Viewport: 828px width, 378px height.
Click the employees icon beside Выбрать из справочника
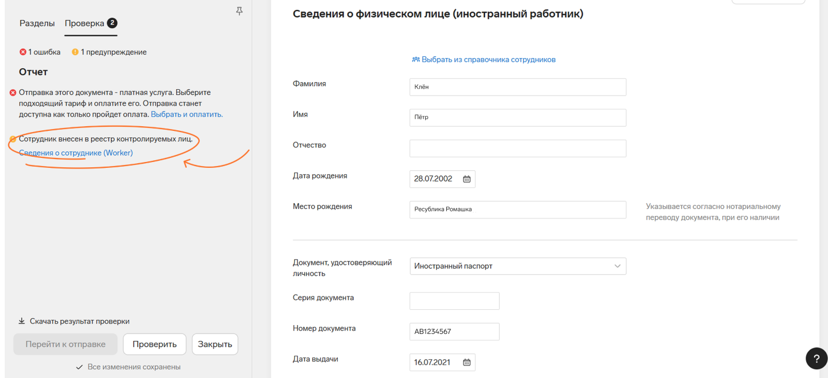pyautogui.click(x=416, y=59)
